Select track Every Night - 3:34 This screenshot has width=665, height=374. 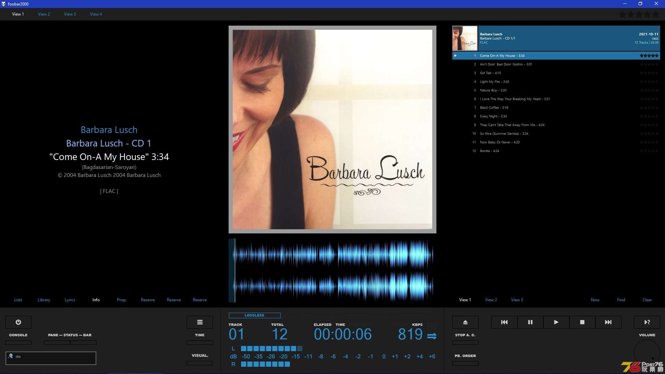556,116
